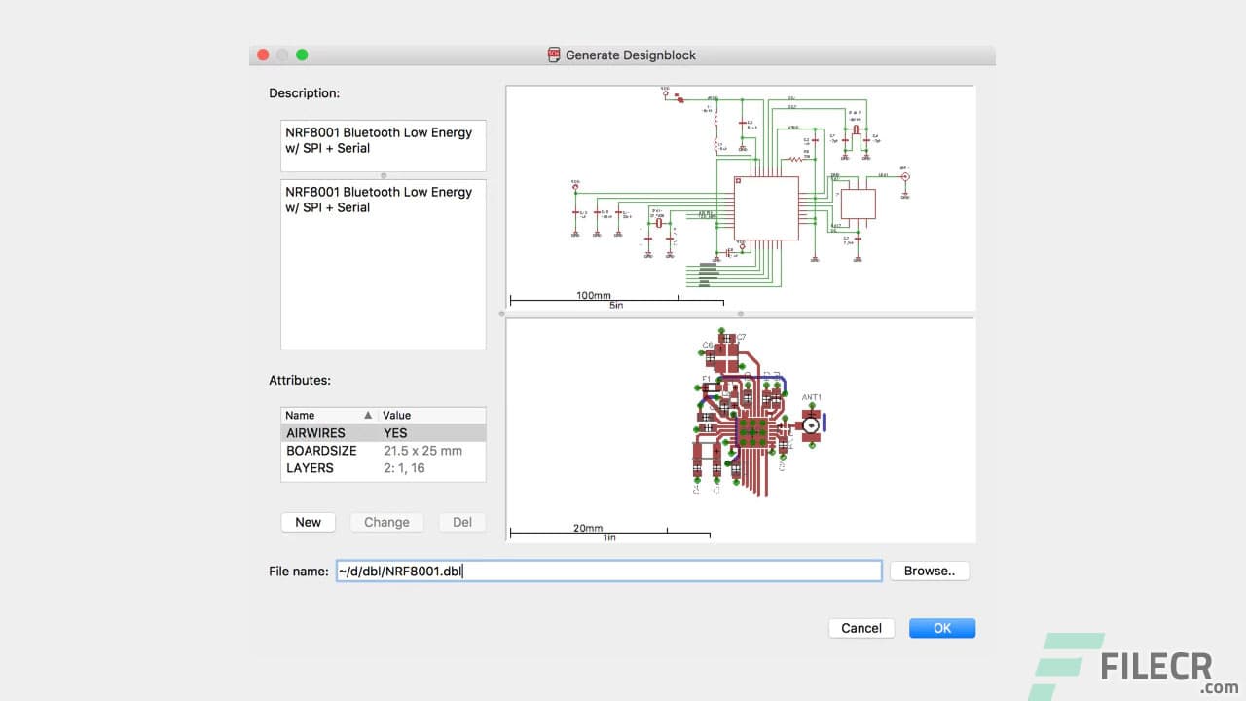This screenshot has height=701, width=1246.
Task: Click the SCH document icon in the title bar
Action: click(x=553, y=55)
